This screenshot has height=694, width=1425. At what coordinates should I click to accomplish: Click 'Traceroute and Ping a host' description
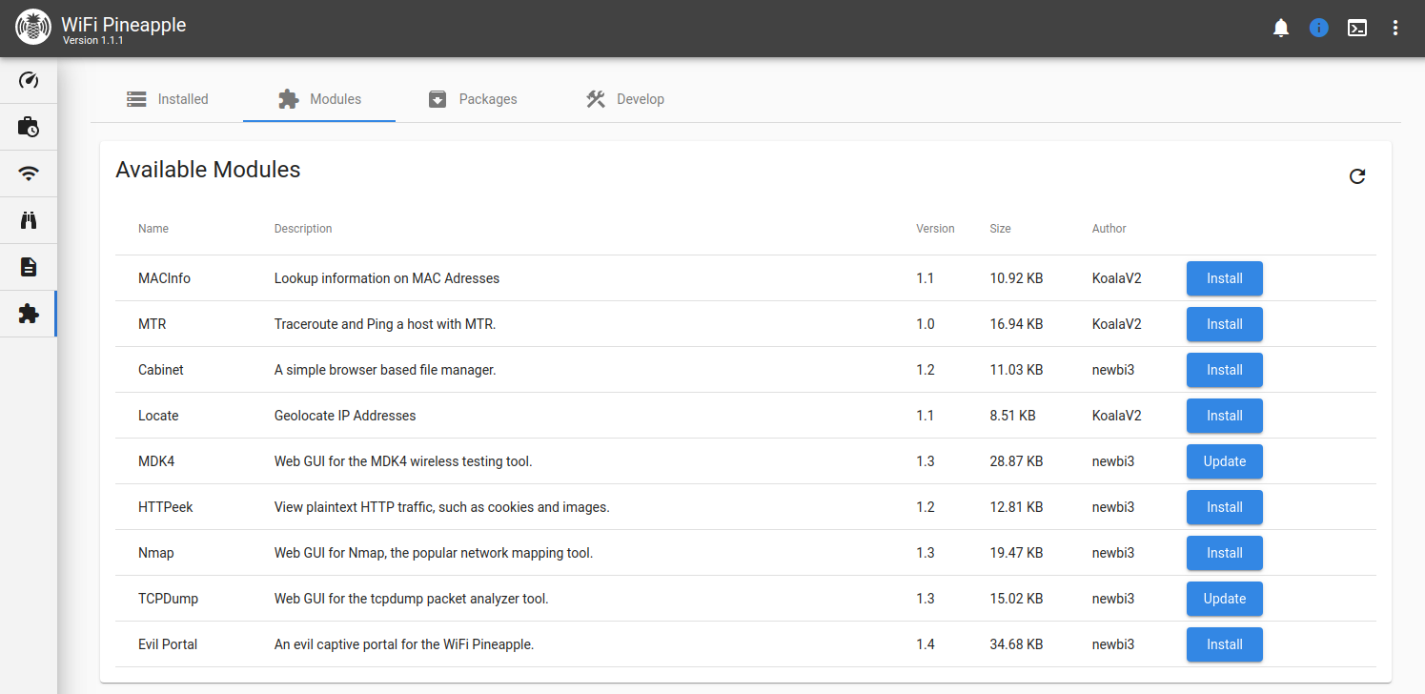click(x=385, y=324)
